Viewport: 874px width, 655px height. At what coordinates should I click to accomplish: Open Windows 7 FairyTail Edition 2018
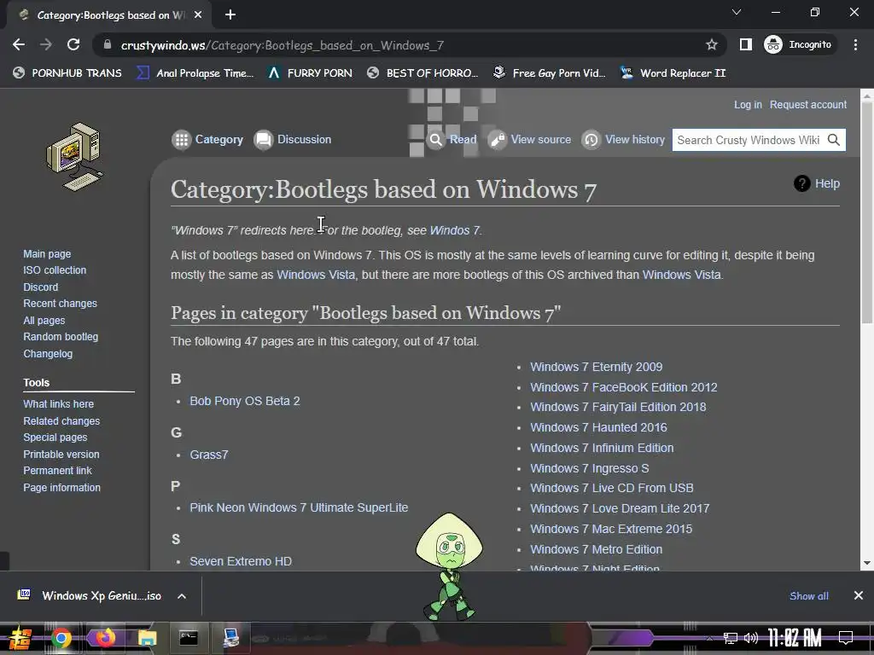[x=618, y=407]
